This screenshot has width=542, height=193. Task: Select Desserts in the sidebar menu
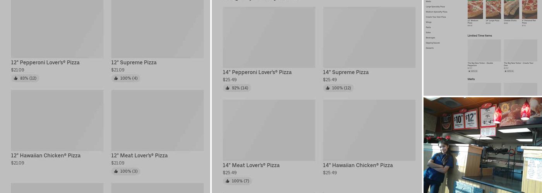(x=430, y=48)
